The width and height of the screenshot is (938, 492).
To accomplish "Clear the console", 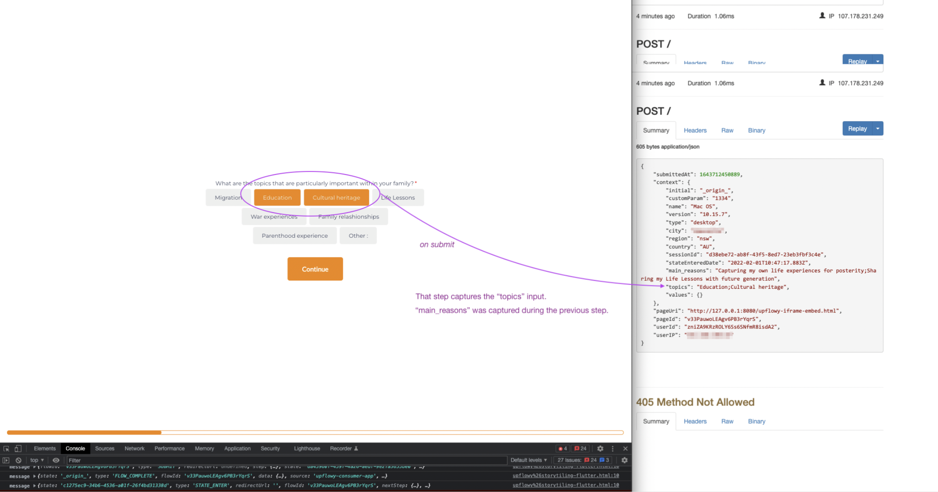I will (x=18, y=460).
